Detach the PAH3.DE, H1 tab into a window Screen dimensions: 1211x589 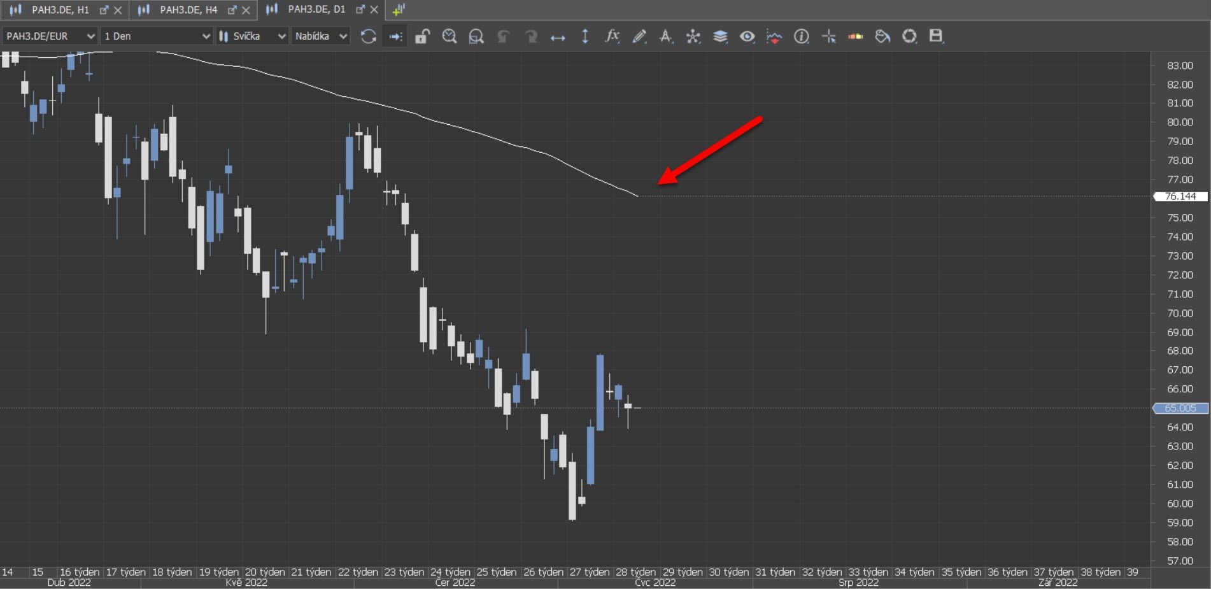point(104,10)
